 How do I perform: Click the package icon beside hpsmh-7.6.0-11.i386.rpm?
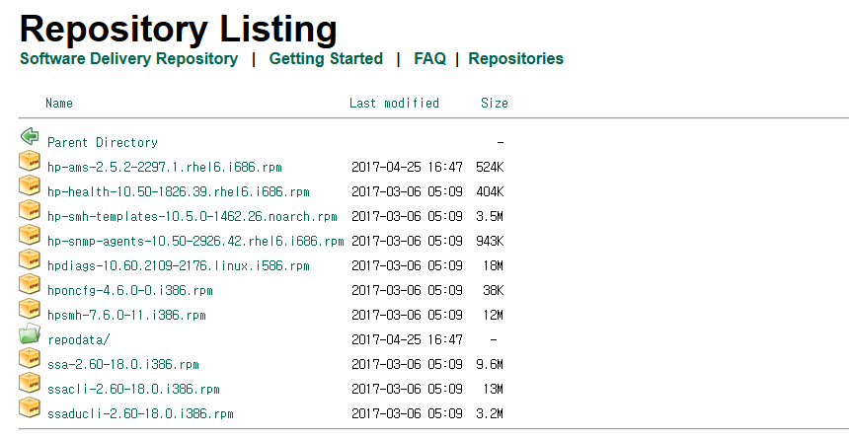pyautogui.click(x=30, y=309)
